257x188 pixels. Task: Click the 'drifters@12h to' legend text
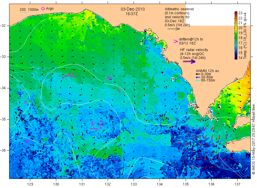pos(191,39)
